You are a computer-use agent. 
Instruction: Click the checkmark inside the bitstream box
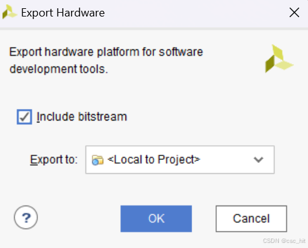24,117
